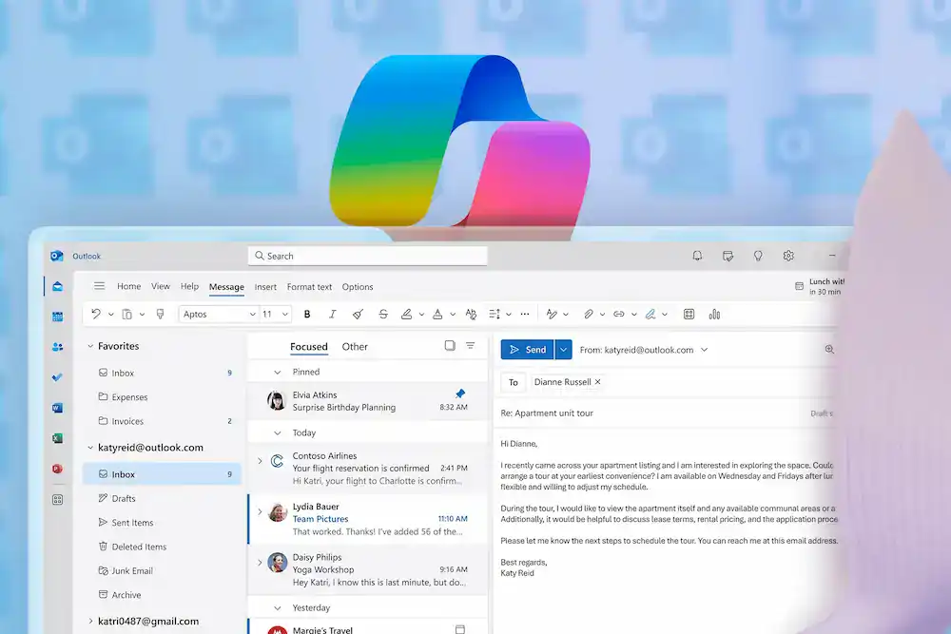Open the Calendar from the sidebar
Screen dimensions: 951x634
coord(56,315)
